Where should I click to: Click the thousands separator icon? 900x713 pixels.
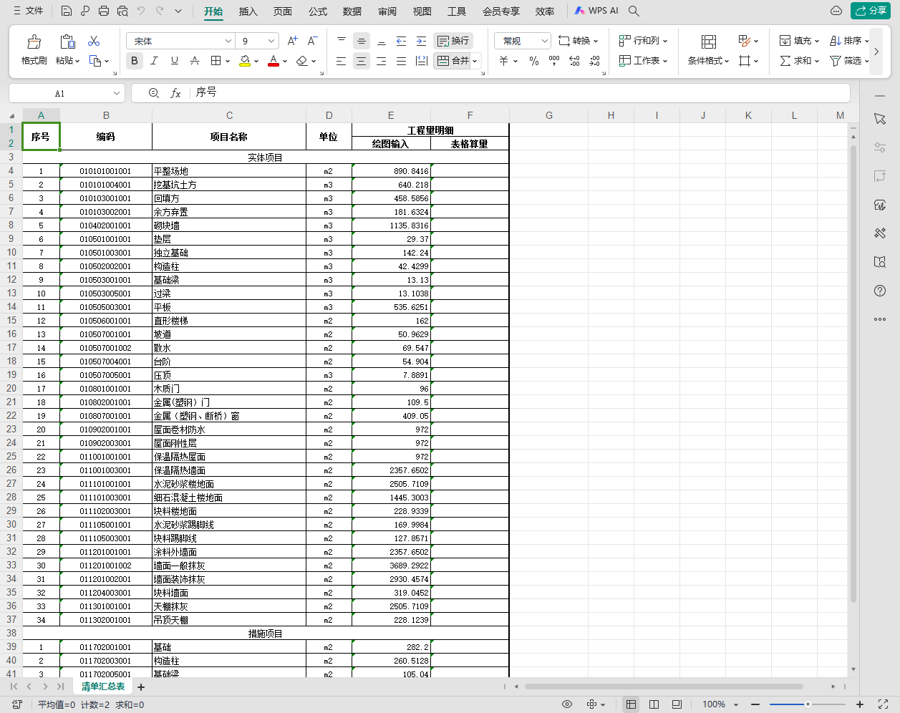pos(554,61)
